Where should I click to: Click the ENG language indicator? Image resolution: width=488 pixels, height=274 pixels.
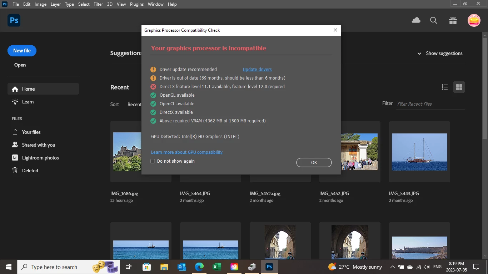(x=437, y=267)
